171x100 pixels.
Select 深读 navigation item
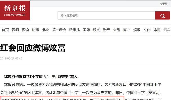[x=25, y=30]
